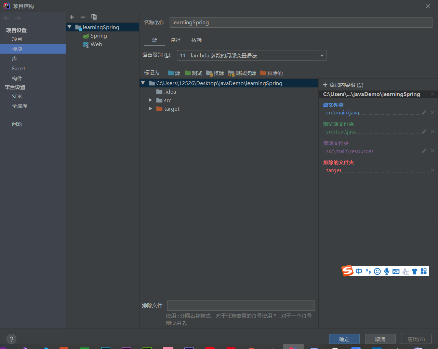Unmark src\test\java test folder

433,131
